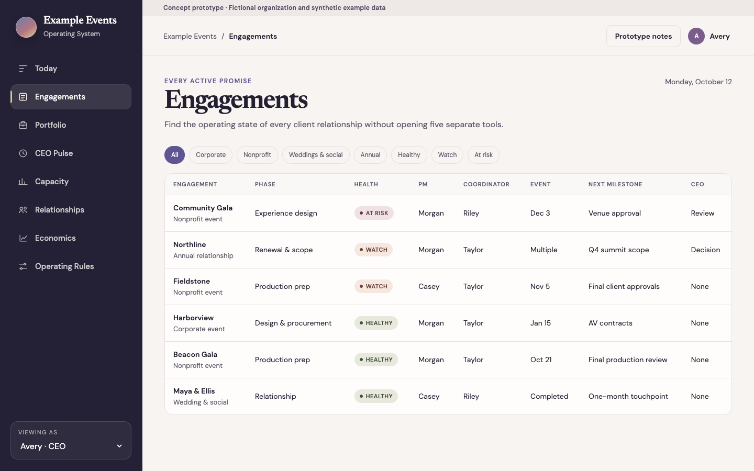
Task: Filter engagements by Nonprofit
Action: click(257, 155)
